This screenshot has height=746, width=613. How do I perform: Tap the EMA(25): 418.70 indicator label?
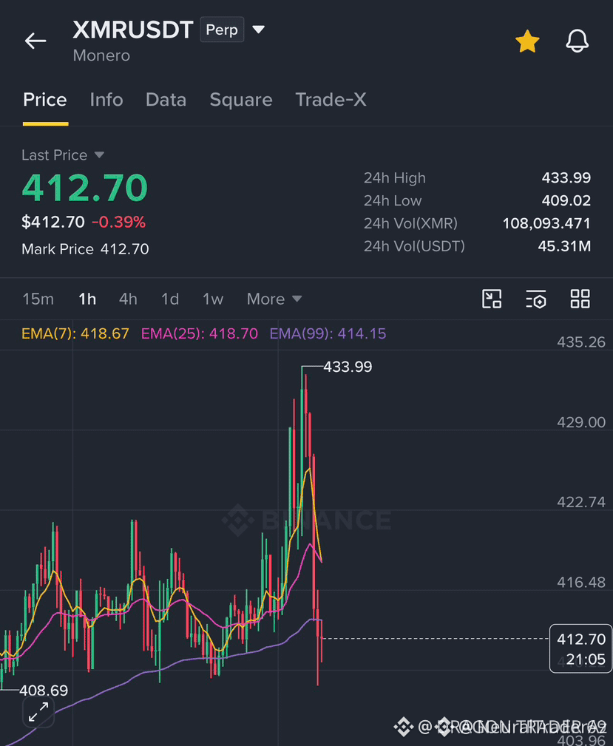point(200,333)
